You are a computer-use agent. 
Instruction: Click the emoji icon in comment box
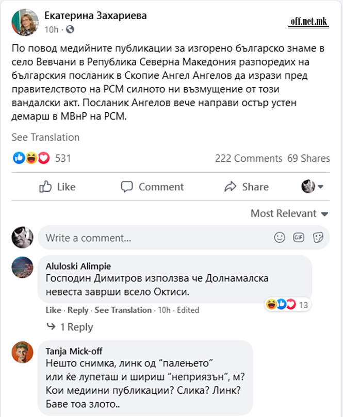[280, 238]
